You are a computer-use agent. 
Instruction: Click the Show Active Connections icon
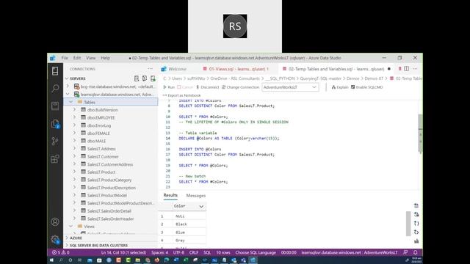click(153, 78)
